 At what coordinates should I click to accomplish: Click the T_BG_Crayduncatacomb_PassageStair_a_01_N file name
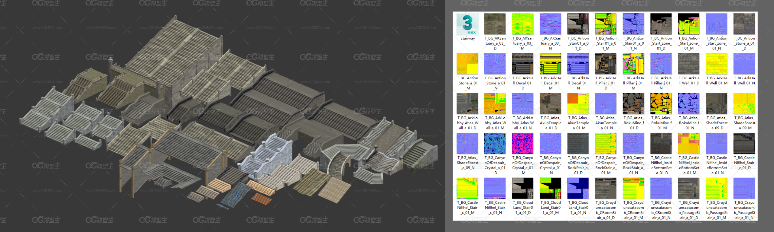pos(744,210)
